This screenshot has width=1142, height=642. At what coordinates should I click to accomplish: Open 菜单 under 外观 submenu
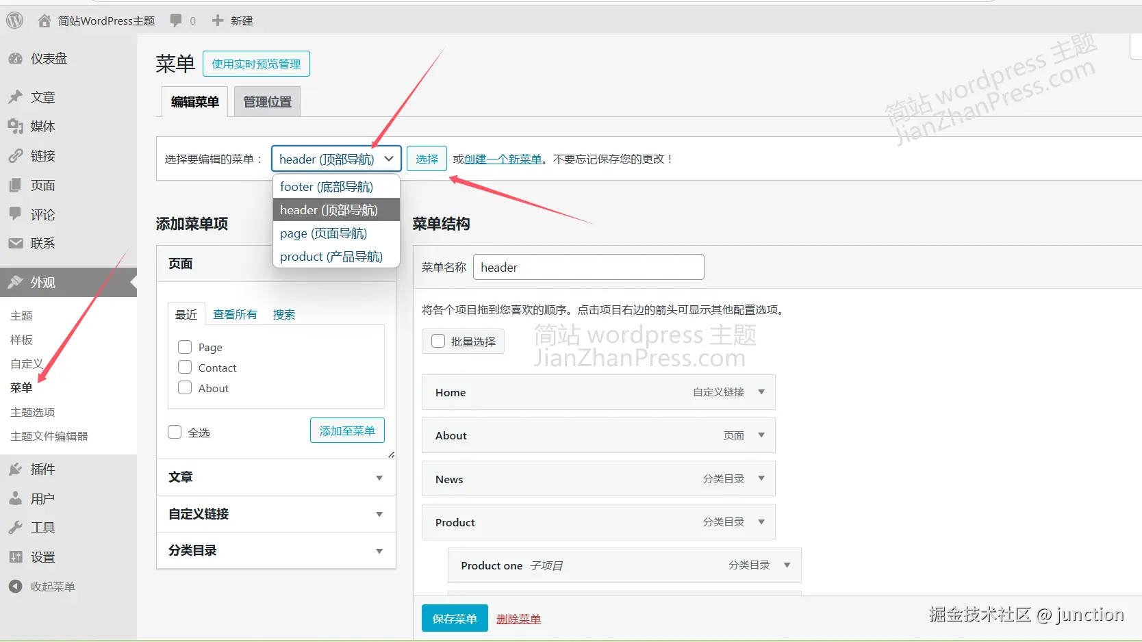point(21,387)
